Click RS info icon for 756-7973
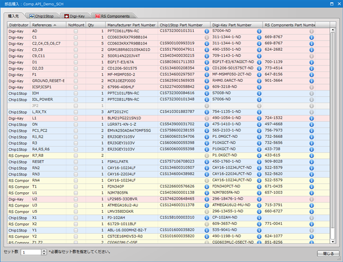Image resolution: width=343 pixels, height=262 pixels. pyautogui.click(x=312, y=131)
